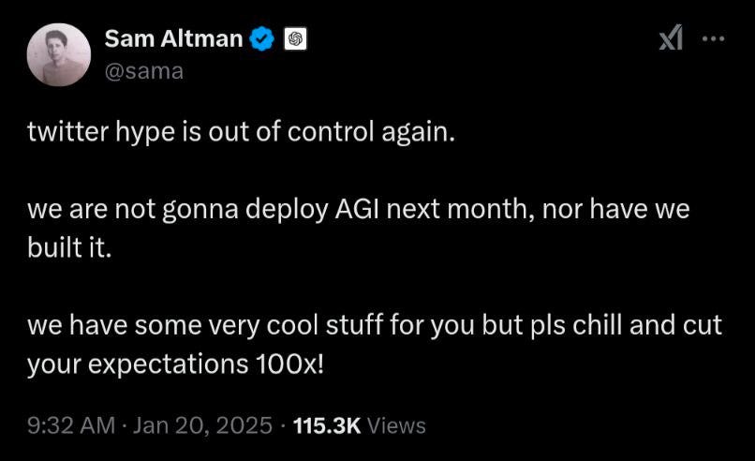Image resolution: width=755 pixels, height=461 pixels.
Task: Click the 115.3K view count
Action: (x=327, y=425)
